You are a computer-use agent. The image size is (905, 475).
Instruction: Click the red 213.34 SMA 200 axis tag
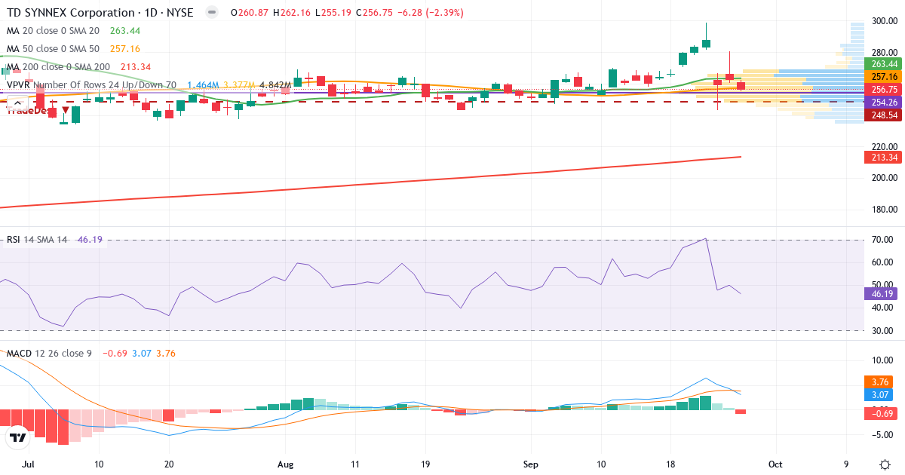coord(882,157)
